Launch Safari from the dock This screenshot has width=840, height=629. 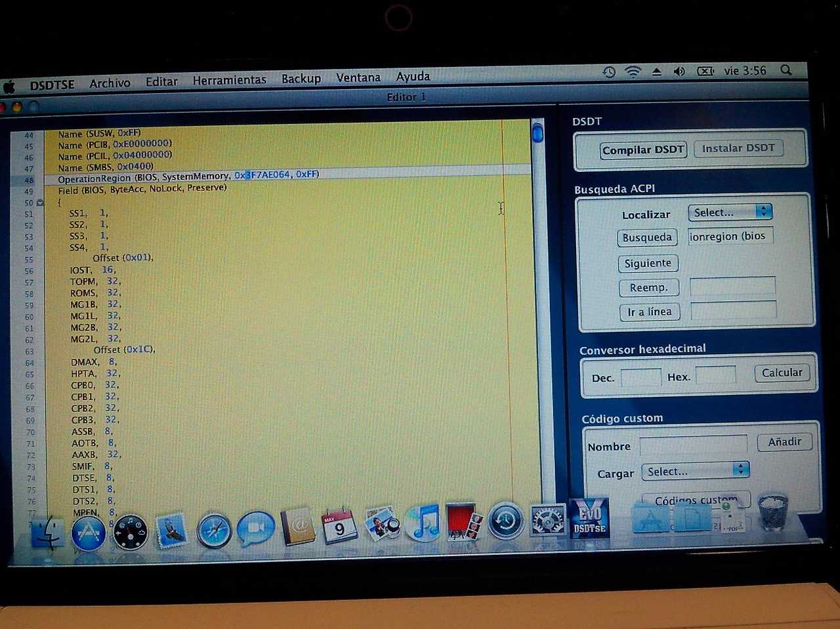click(214, 530)
